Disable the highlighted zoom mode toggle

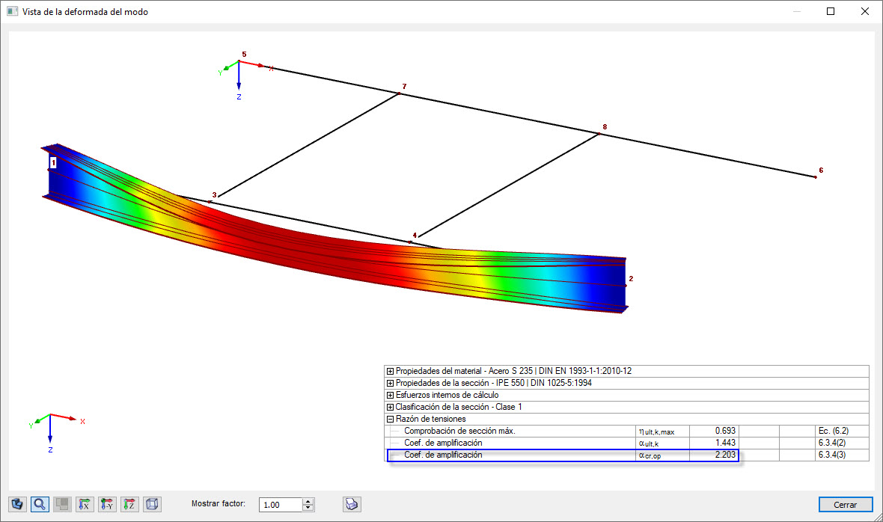click(38, 504)
